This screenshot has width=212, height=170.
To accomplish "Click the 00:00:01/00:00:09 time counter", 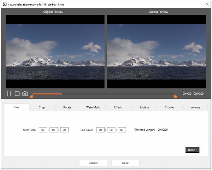I will 193,94.
